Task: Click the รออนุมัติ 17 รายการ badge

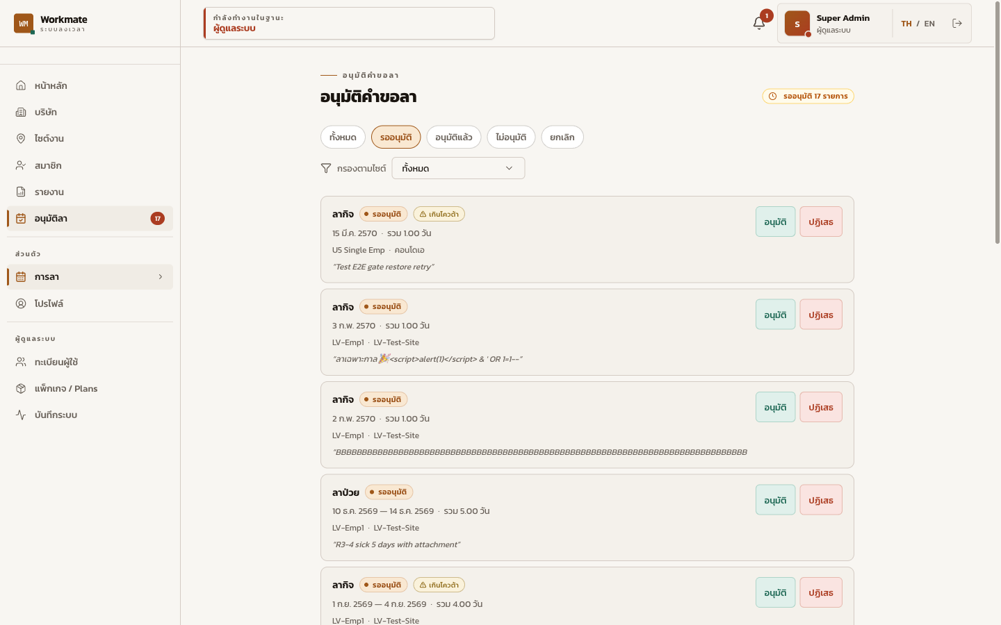Action: point(808,96)
